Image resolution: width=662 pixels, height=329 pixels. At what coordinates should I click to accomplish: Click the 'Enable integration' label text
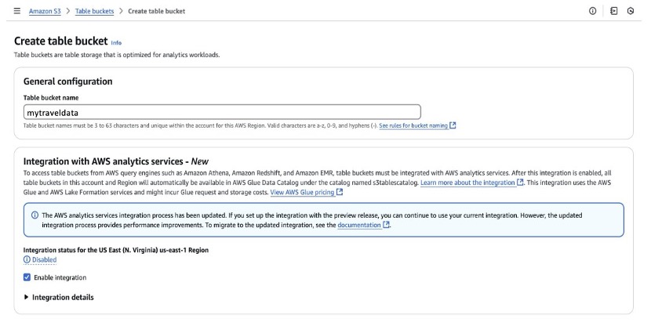[60, 277]
